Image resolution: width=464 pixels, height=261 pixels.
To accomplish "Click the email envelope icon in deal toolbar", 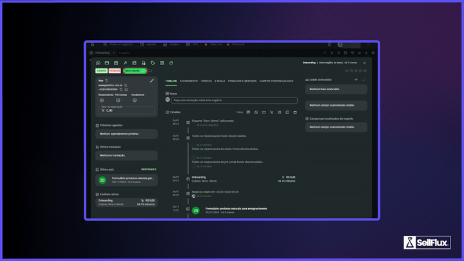I will point(107,63).
